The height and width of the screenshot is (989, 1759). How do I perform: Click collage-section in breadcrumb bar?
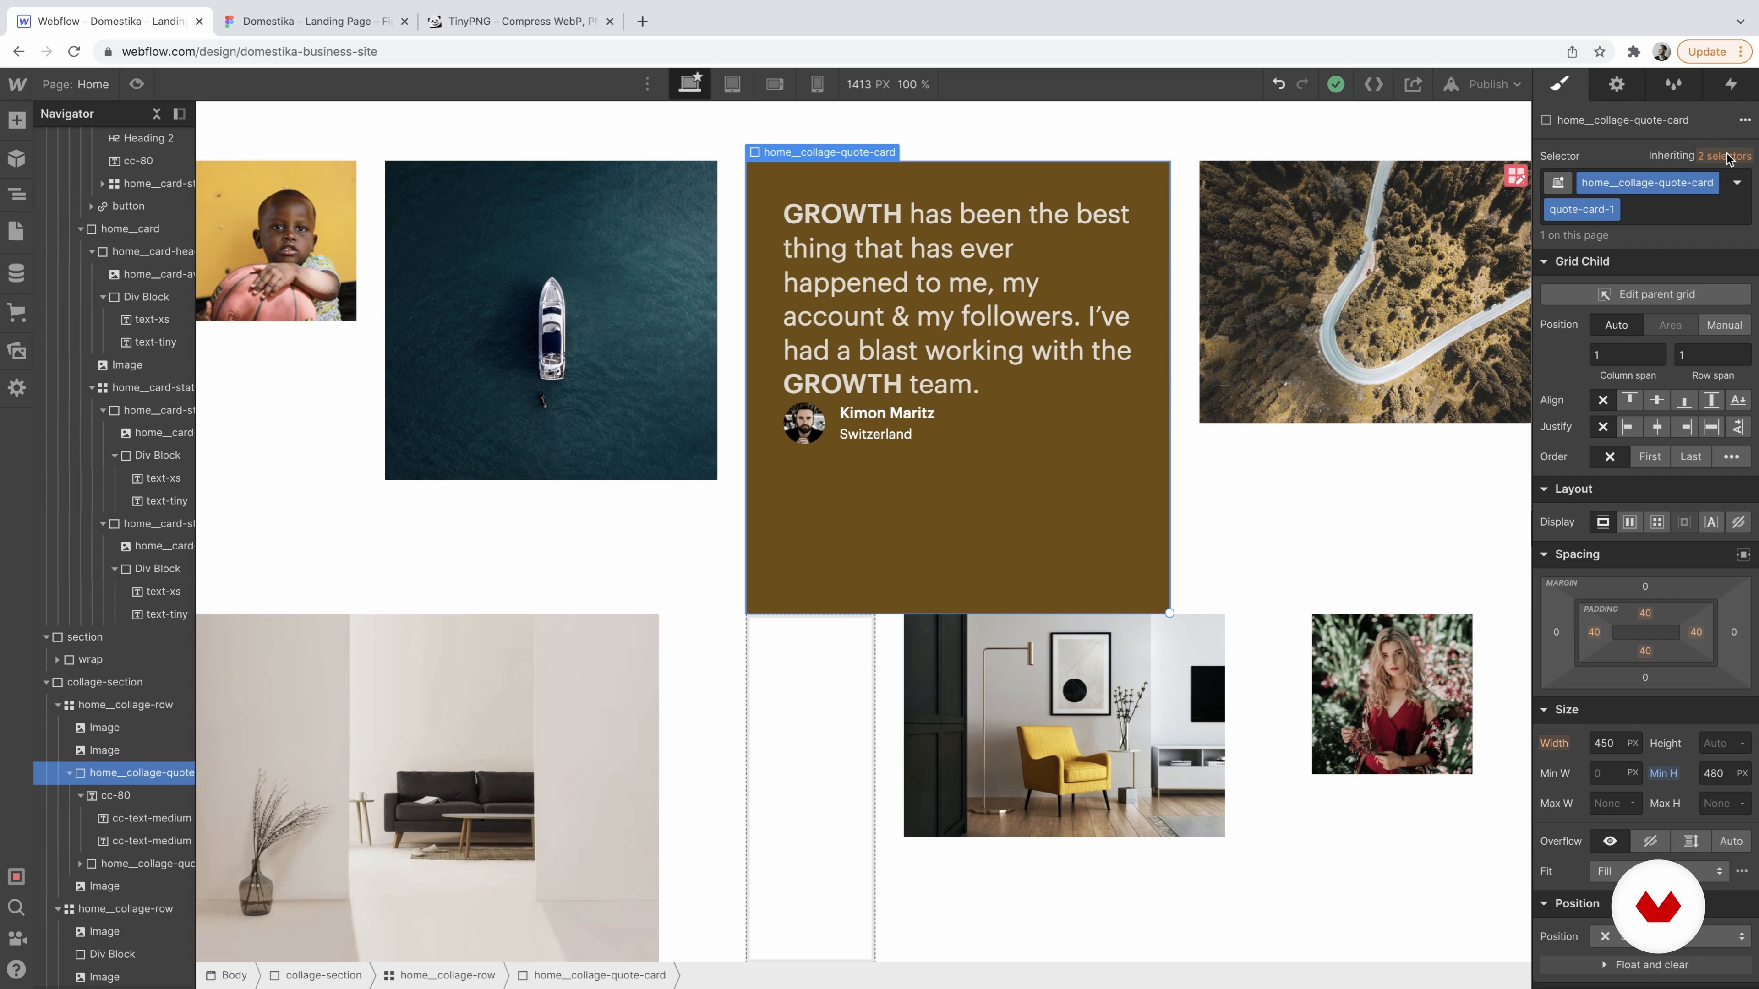pos(316,975)
